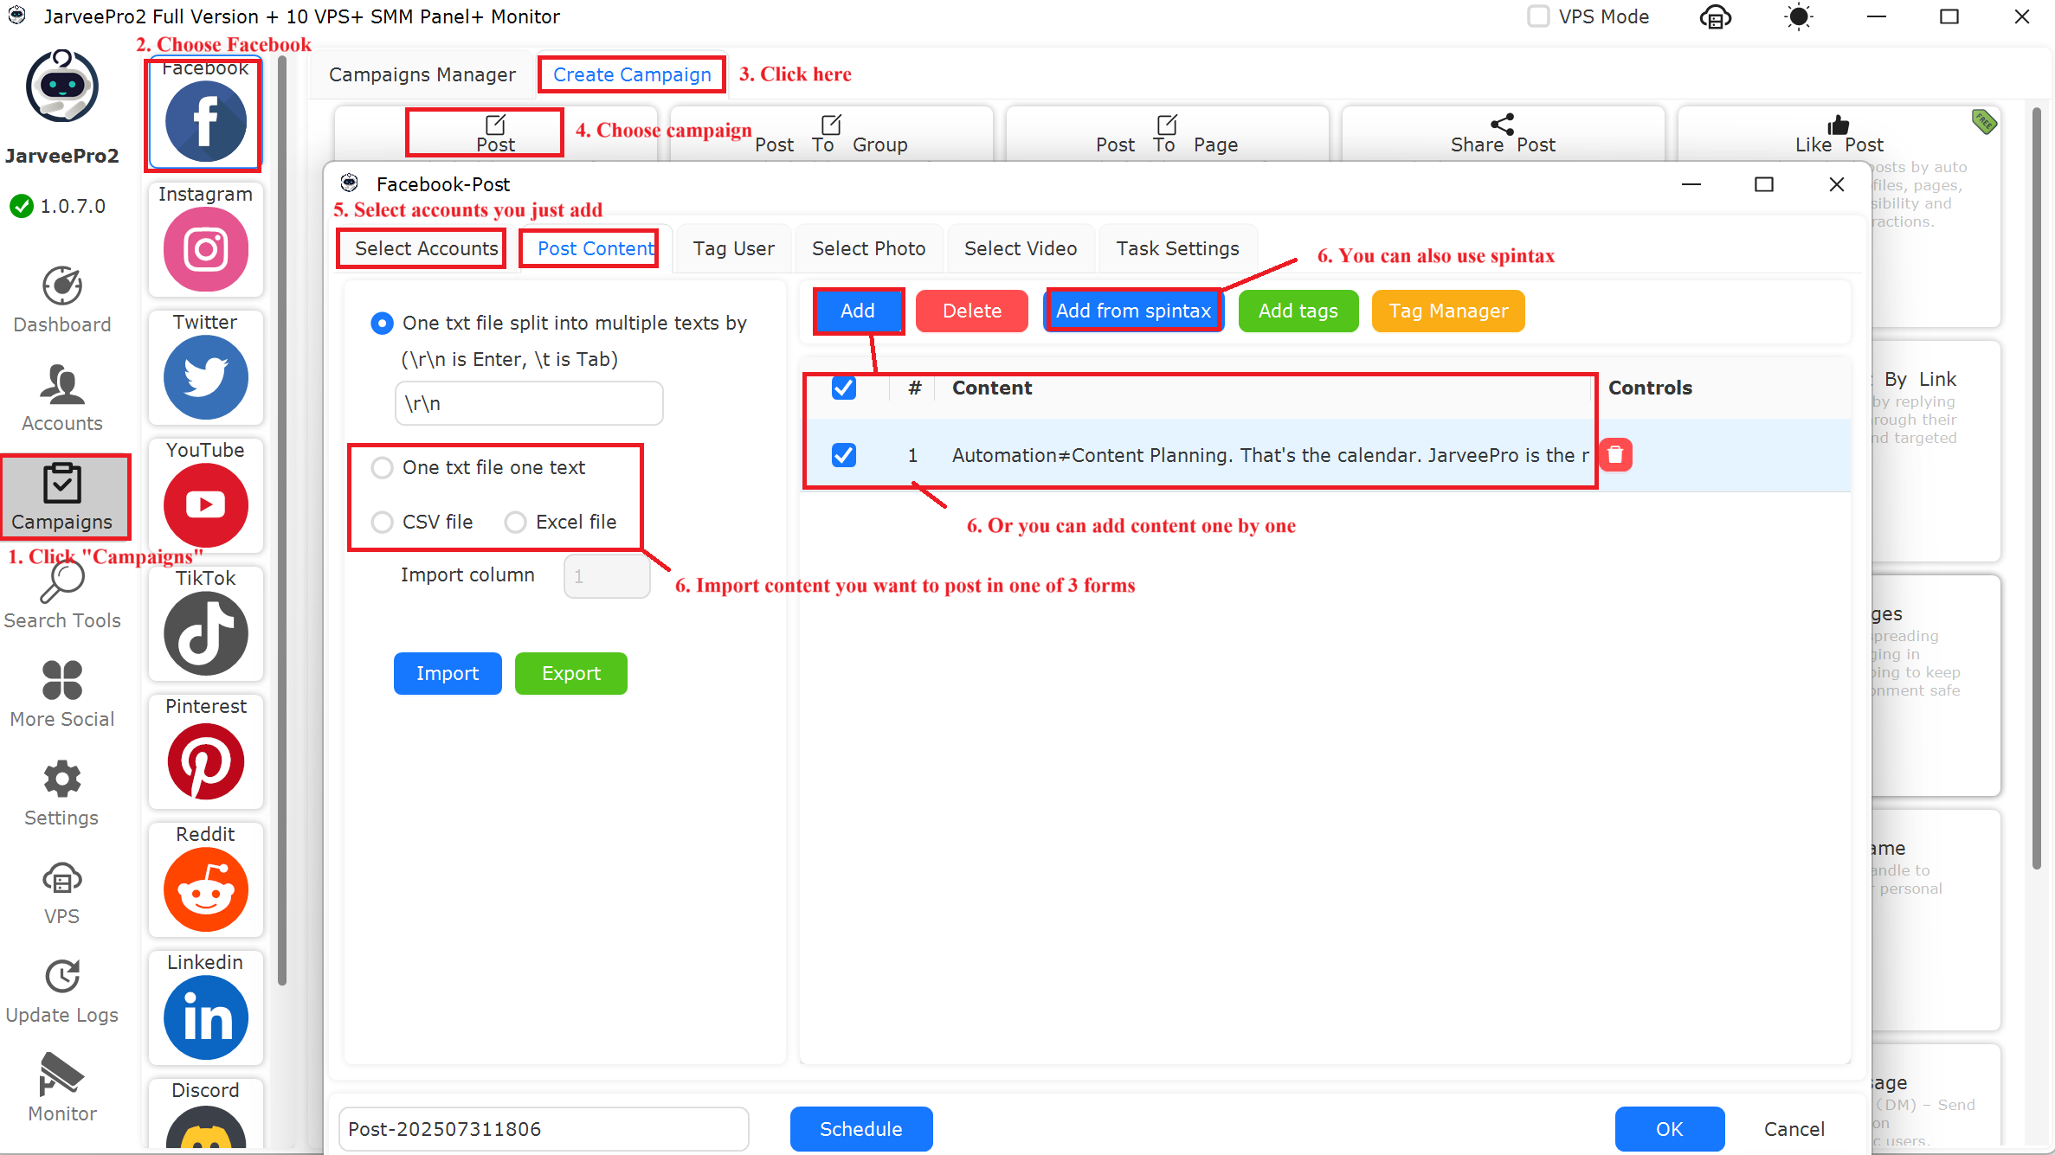Viewport: 2055px width, 1155px height.
Task: Click Add from spintax button
Action: [1133, 311]
